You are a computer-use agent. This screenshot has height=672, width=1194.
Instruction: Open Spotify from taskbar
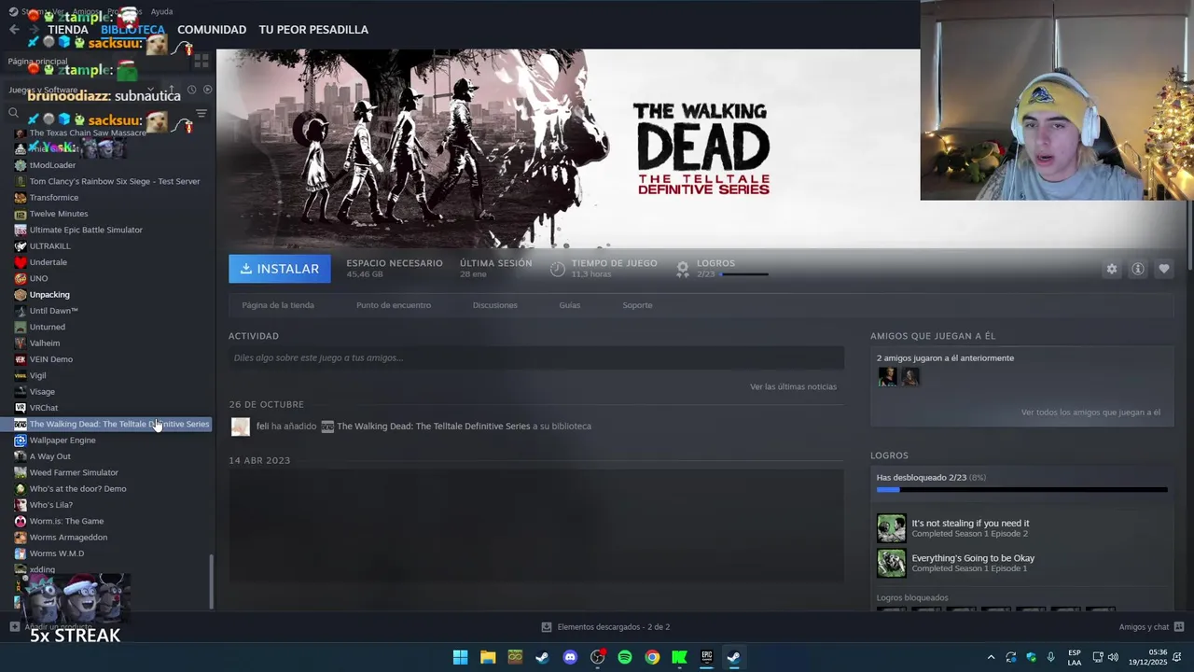pyautogui.click(x=625, y=657)
